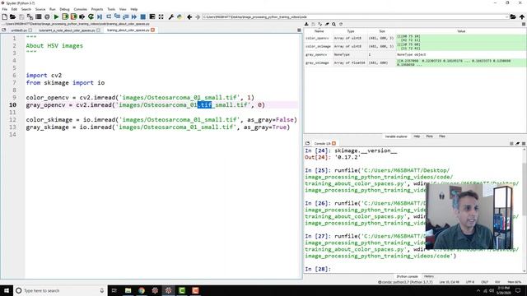Click the Step into function icon
The width and height of the screenshot is (527, 296).
(117, 16)
